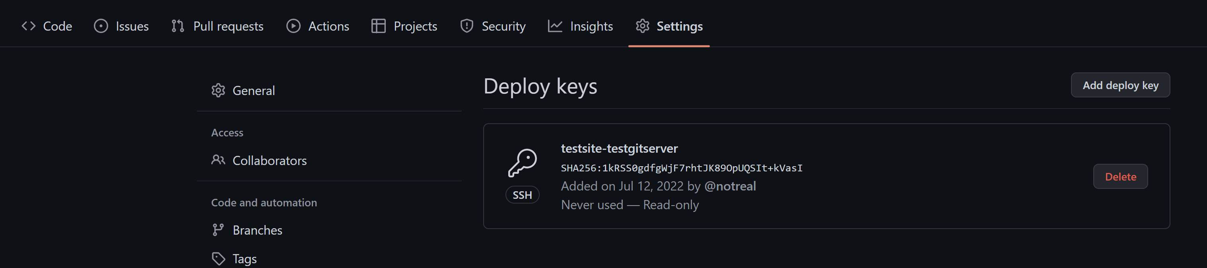
Task: Click the SHA256 key fingerprint text
Action: tap(682, 168)
